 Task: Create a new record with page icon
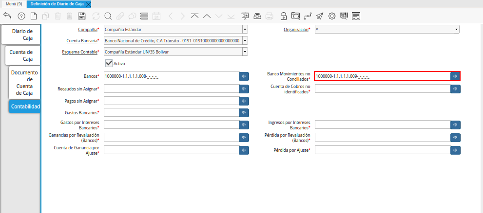(x=34, y=16)
